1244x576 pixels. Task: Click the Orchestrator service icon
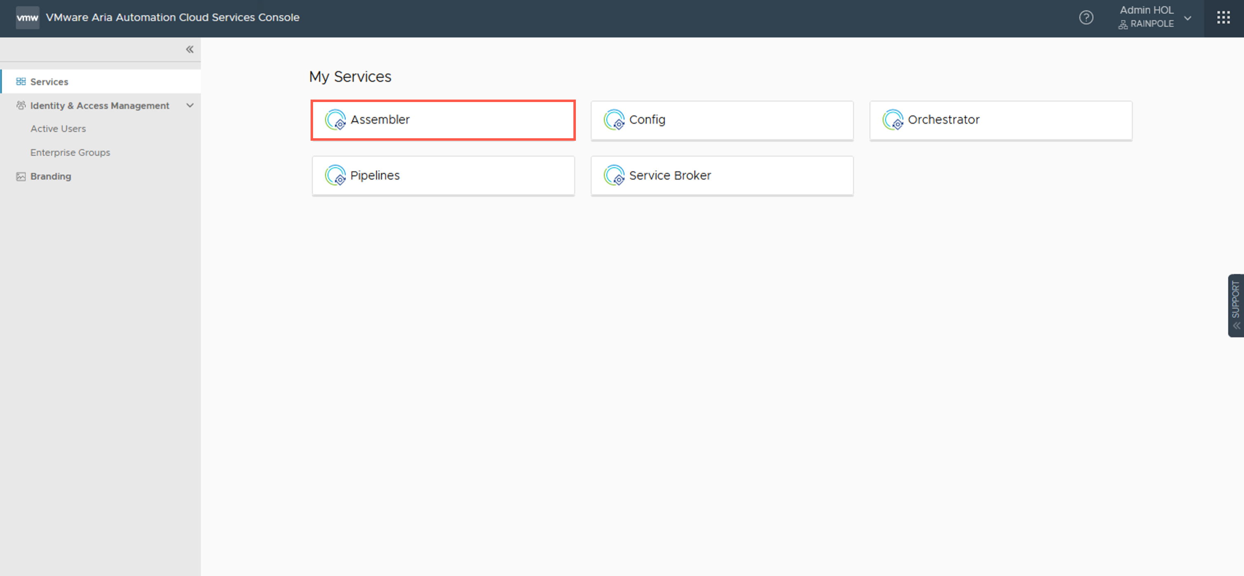[x=893, y=120]
